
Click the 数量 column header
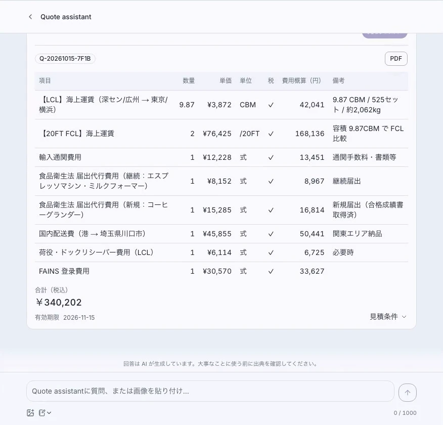pyautogui.click(x=189, y=80)
